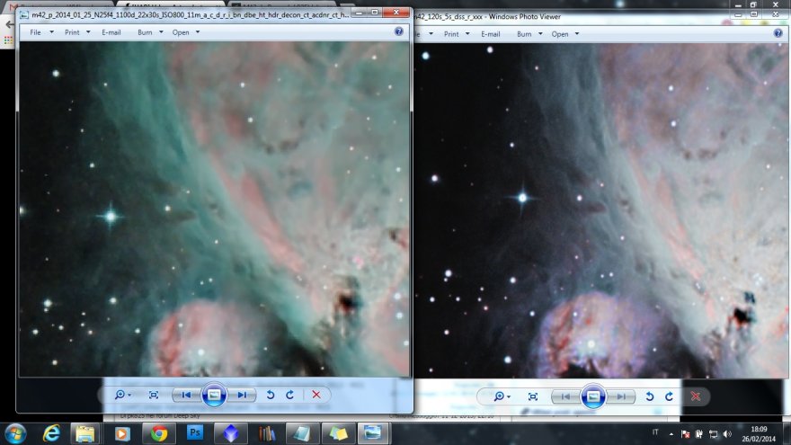Show hidden system tray icons

coord(671,434)
